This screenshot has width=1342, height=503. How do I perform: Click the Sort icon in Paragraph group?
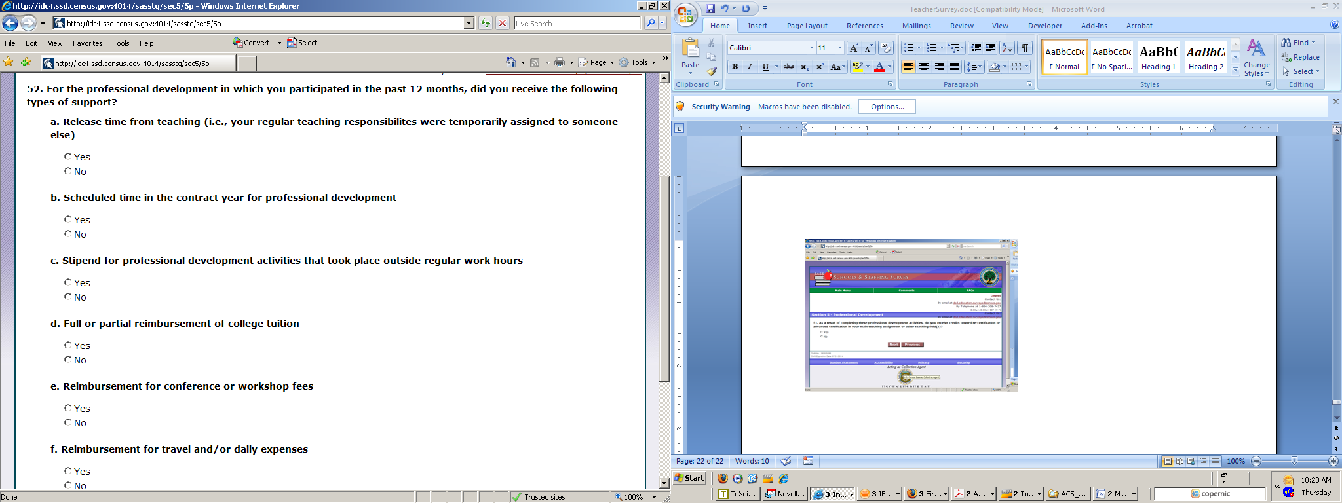click(1007, 48)
